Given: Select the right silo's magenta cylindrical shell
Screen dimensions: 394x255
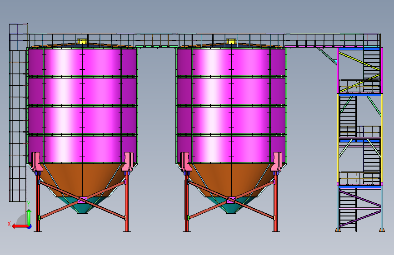Looking at the screenshot, I should point(231,105).
